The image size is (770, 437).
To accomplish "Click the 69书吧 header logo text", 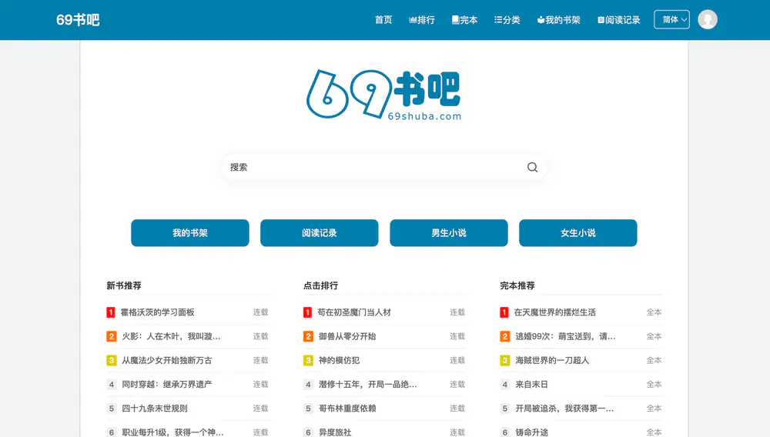I will (78, 19).
